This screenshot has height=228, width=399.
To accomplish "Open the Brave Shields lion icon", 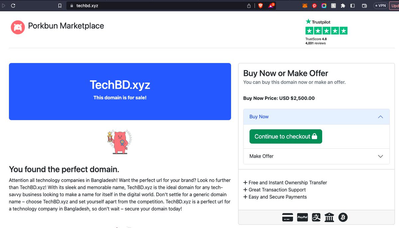I will pyautogui.click(x=260, y=6).
